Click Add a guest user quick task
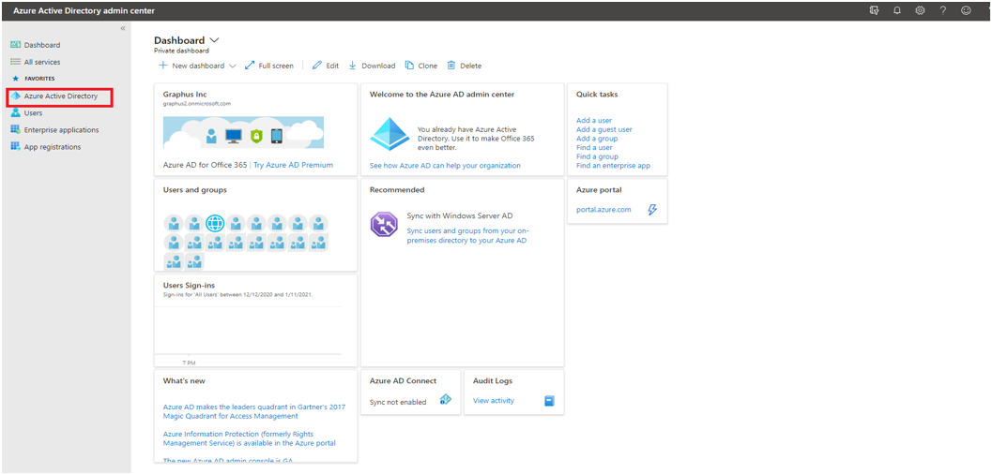The width and height of the screenshot is (993, 474). click(604, 129)
